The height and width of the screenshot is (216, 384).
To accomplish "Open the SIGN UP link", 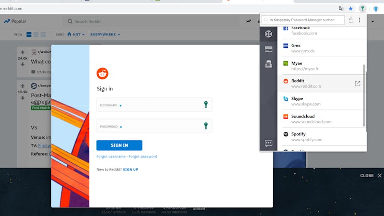I will tap(131, 169).
